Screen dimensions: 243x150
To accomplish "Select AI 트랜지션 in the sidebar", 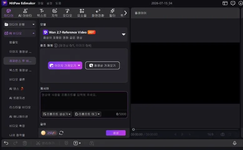I will click(17, 98).
